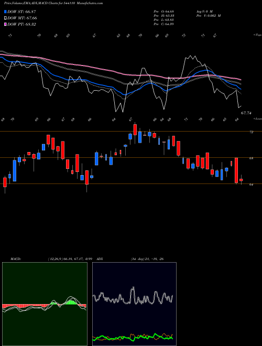
Task: Click the 64 price level axis label
Action: (x=251, y=185)
